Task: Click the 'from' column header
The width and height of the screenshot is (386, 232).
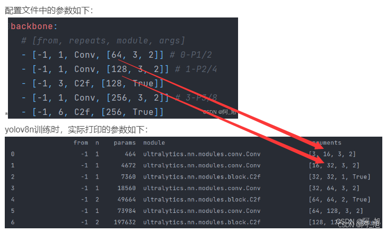Action: pyautogui.click(x=81, y=142)
